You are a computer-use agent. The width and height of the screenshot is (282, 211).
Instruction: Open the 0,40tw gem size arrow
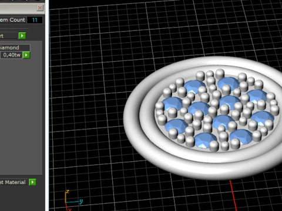click(x=26, y=55)
